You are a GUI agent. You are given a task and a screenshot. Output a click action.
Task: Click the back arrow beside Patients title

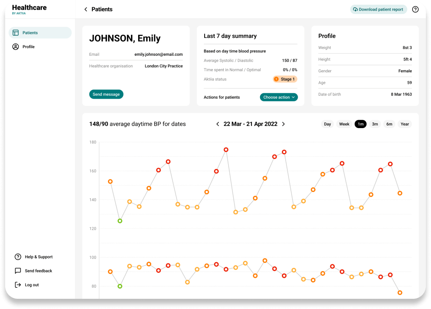click(86, 9)
